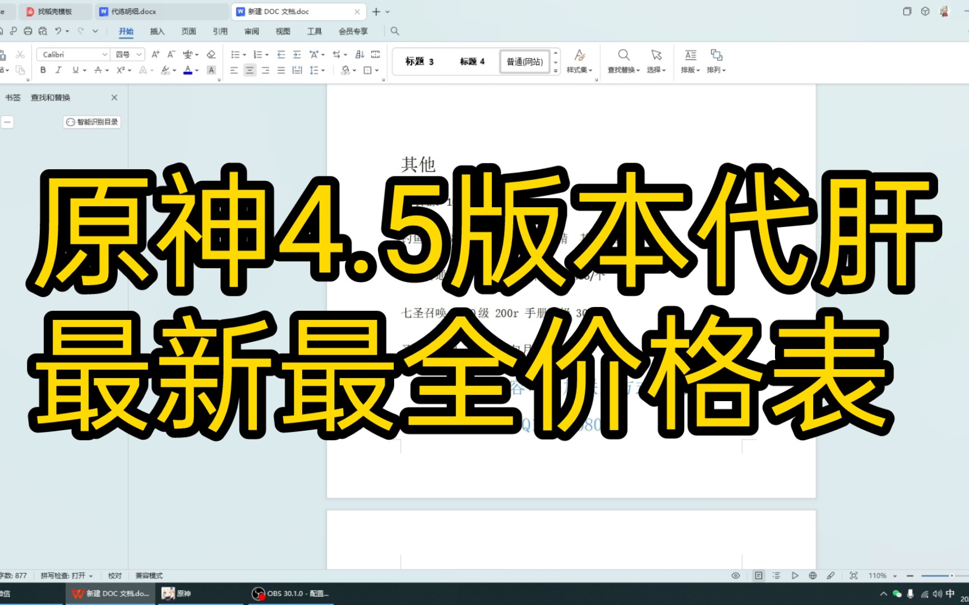Adjust the zoom slider handle

(952, 575)
